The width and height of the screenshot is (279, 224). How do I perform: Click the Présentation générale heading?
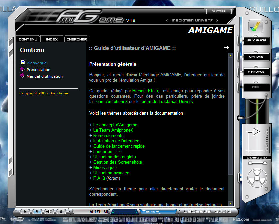(113, 64)
